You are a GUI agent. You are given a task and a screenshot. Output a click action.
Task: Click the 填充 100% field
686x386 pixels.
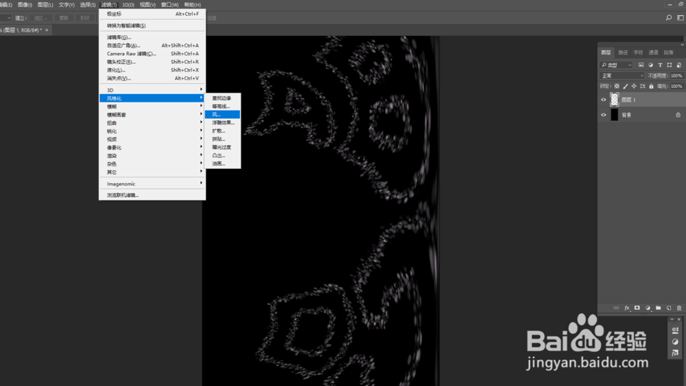[x=676, y=87]
